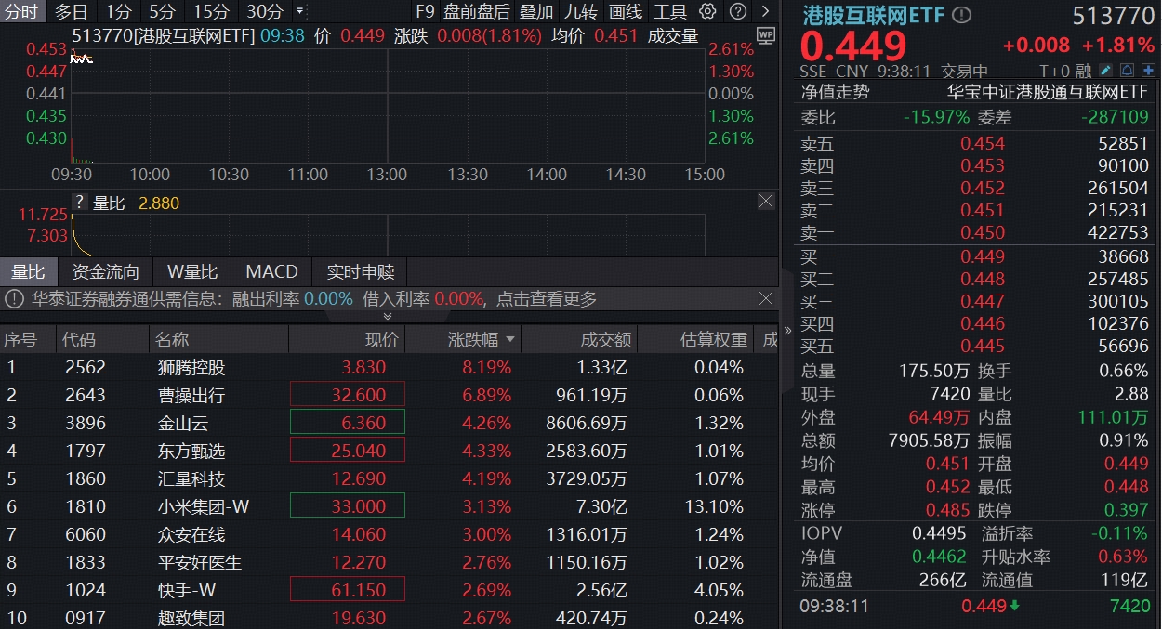The height and width of the screenshot is (629, 1162).
Task: Select constituent stock 小米集团-W
Action: 203,507
